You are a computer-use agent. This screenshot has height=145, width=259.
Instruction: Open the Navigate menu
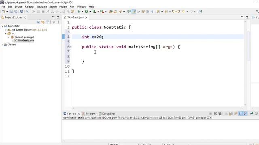click(42, 7)
